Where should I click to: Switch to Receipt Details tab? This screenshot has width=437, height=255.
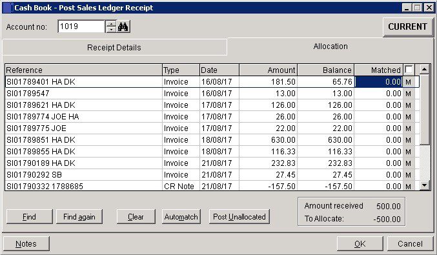point(114,47)
